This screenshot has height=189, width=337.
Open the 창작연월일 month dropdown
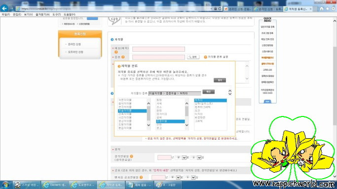(184, 157)
